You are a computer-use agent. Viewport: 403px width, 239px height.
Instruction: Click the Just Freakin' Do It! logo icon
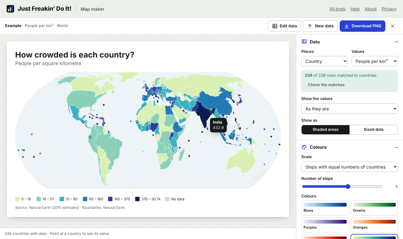10,9
